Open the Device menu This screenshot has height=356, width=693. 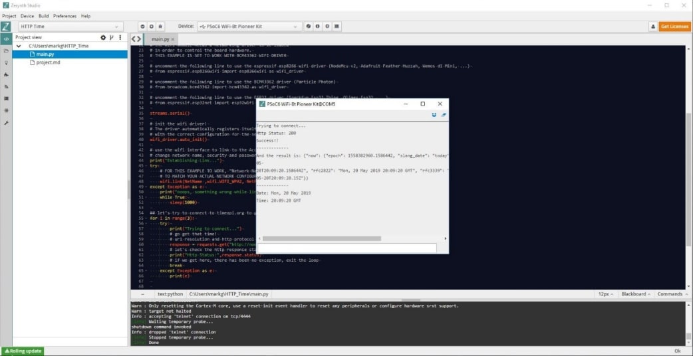(27, 16)
